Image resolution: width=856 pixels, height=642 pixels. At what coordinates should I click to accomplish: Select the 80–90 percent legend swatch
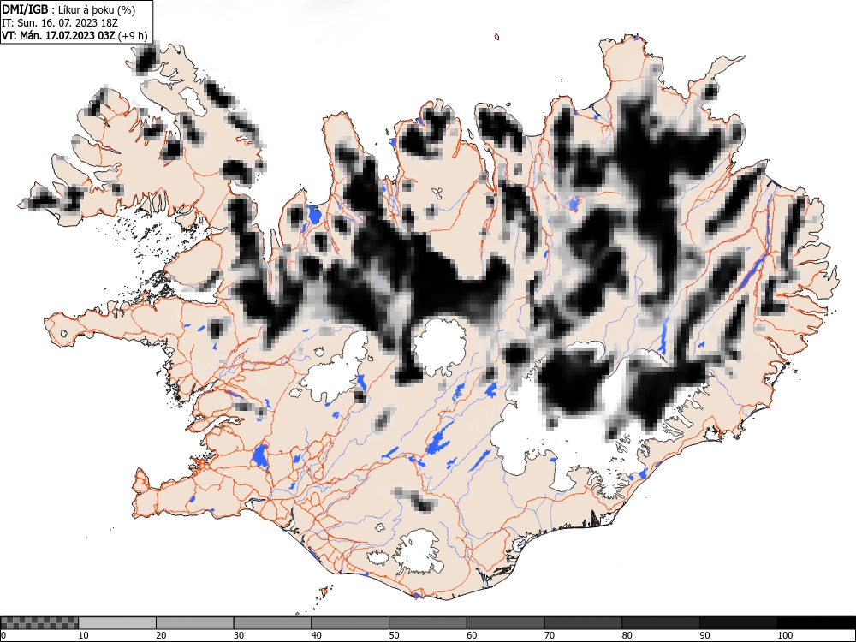coord(660,623)
